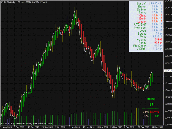Click the 1.40680 price axis label
172x129 pixels.
[168, 21]
